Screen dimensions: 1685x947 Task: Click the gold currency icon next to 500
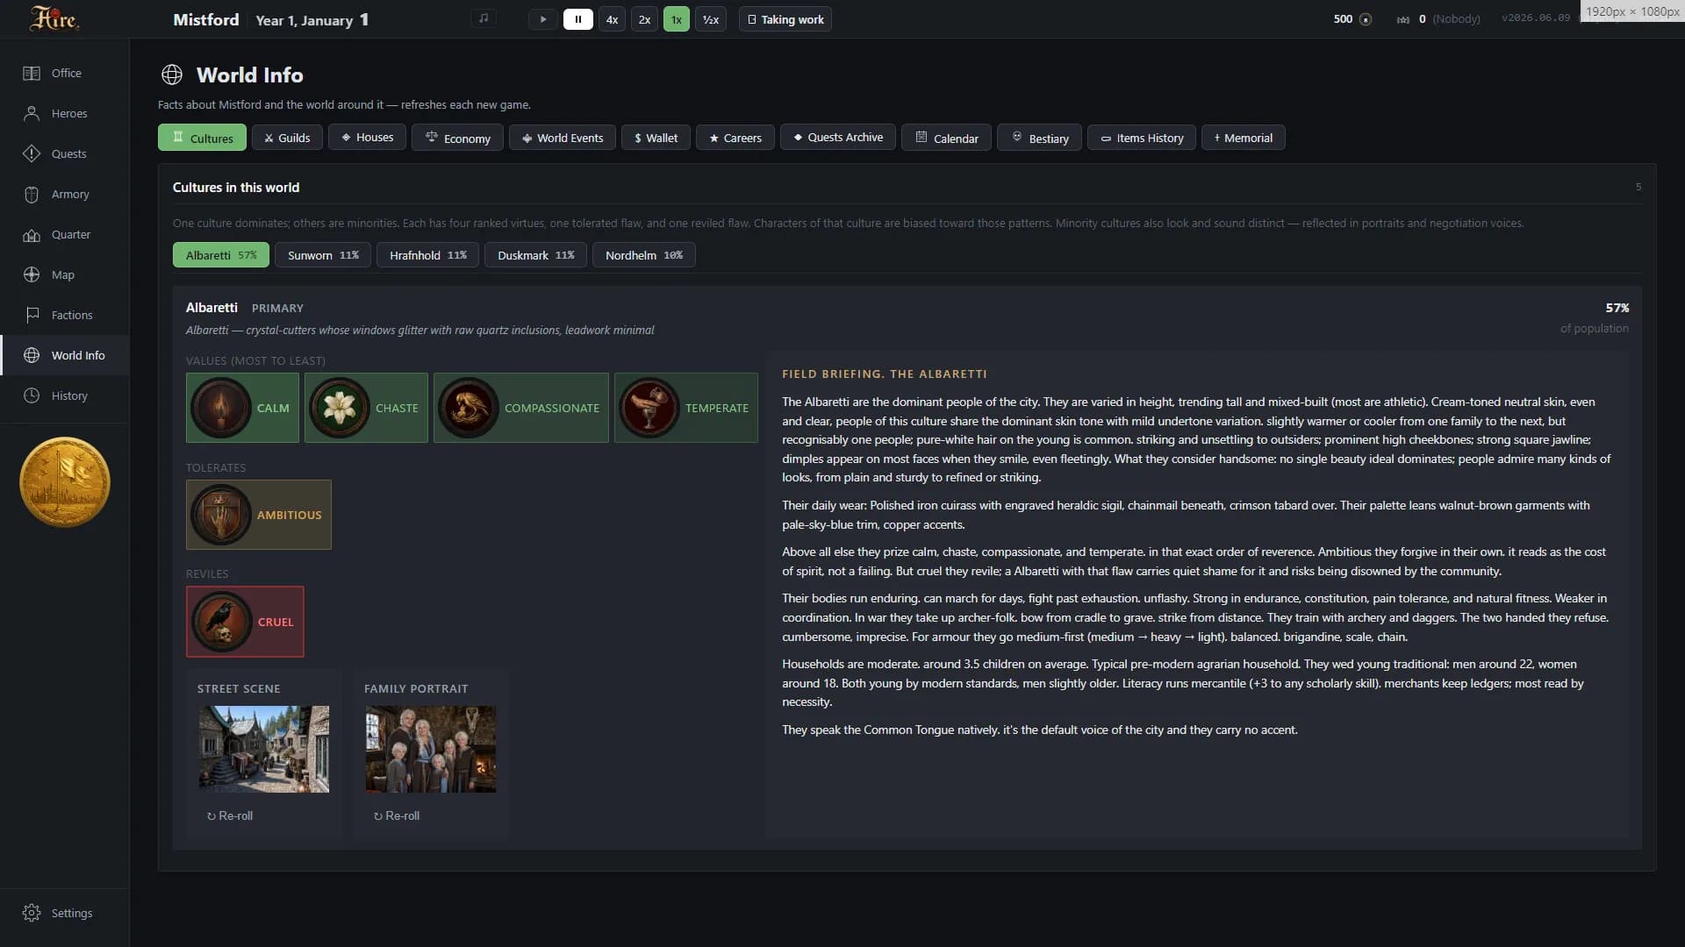point(1366,19)
